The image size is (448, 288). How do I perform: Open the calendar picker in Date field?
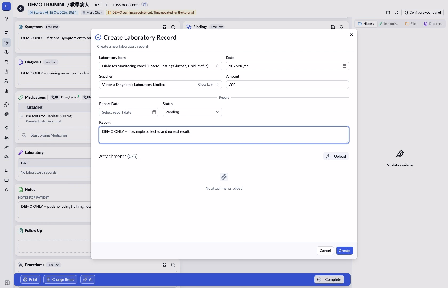coord(345,66)
